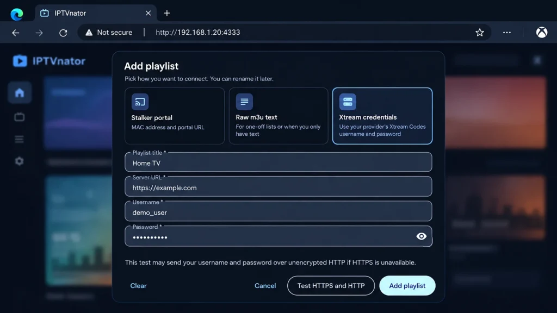This screenshot has width=557, height=313.
Task: Click the Xbox icon in browser toolbar
Action: point(542,32)
